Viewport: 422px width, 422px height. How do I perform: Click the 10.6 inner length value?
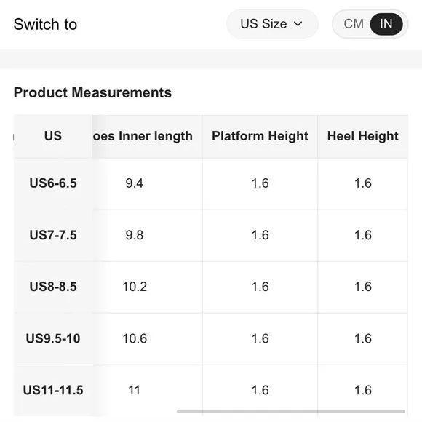[135, 338]
